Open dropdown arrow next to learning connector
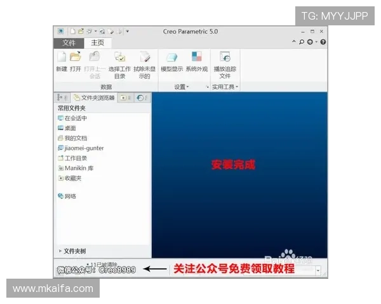The width and height of the screenshot is (381, 304). (x=316, y=42)
